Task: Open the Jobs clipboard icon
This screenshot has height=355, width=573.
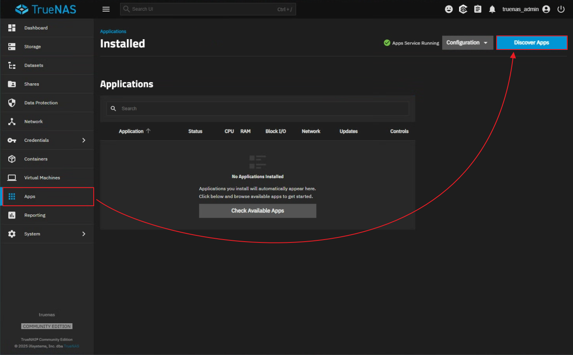Action: click(x=478, y=9)
